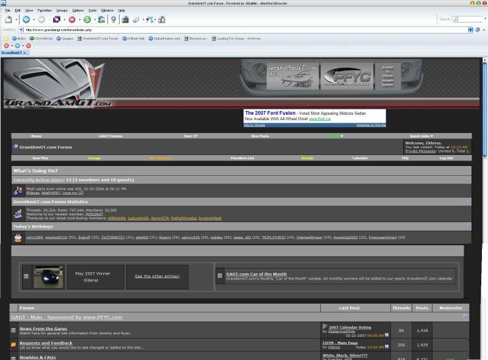Click the Back navigation arrow icon
This screenshot has height=360, width=488.
click(26, 20)
